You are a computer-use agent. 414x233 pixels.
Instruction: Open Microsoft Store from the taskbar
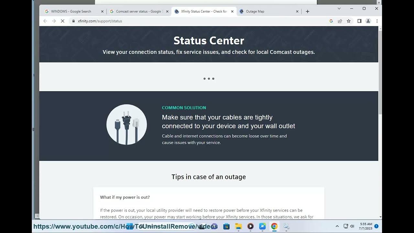(x=226, y=226)
